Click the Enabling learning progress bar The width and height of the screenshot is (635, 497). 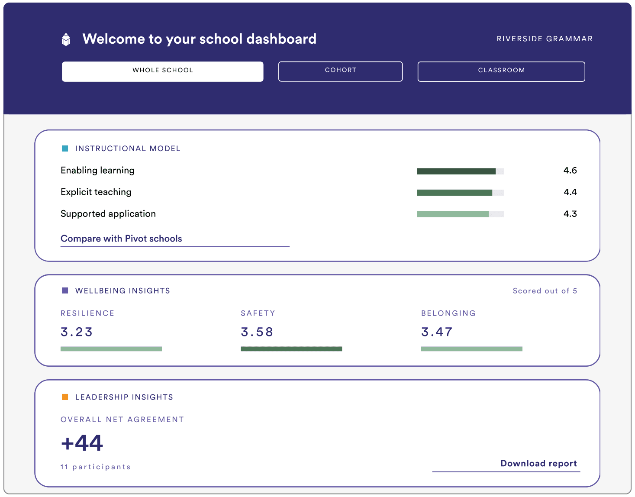[x=461, y=171]
